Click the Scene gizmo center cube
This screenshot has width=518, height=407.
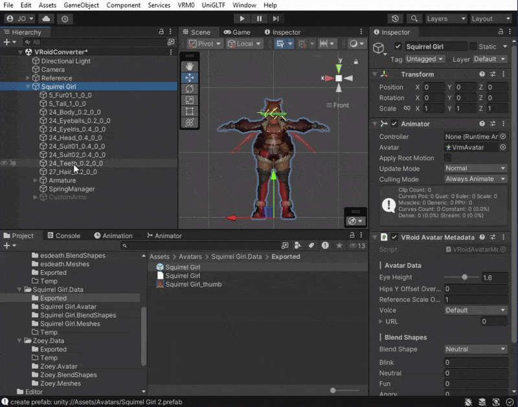point(339,78)
